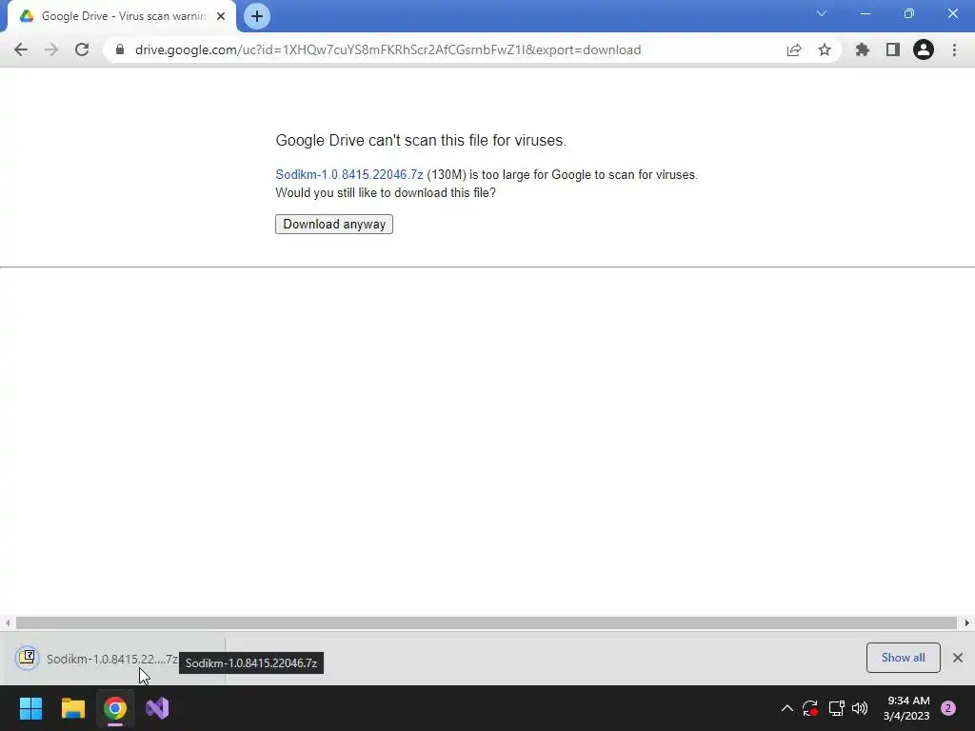This screenshot has width=975, height=731.
Task: Reload the Google Drive page
Action: point(82,49)
